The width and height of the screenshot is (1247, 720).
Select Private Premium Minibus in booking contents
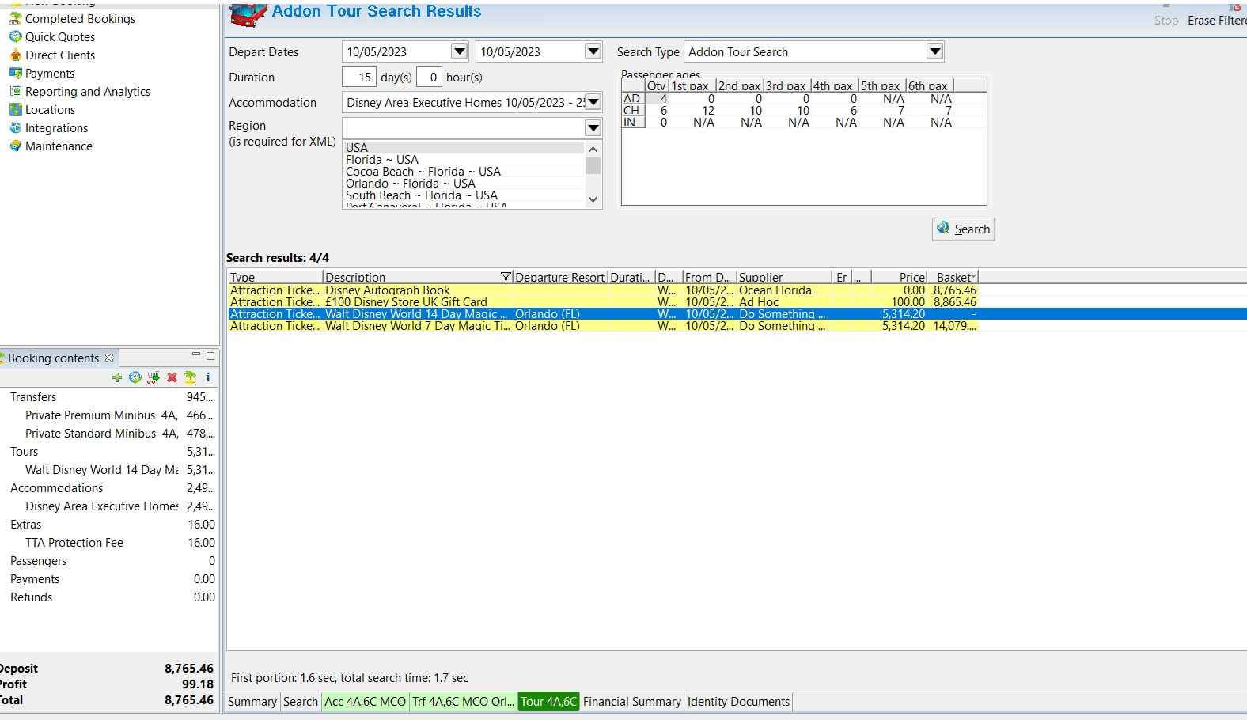pos(108,415)
